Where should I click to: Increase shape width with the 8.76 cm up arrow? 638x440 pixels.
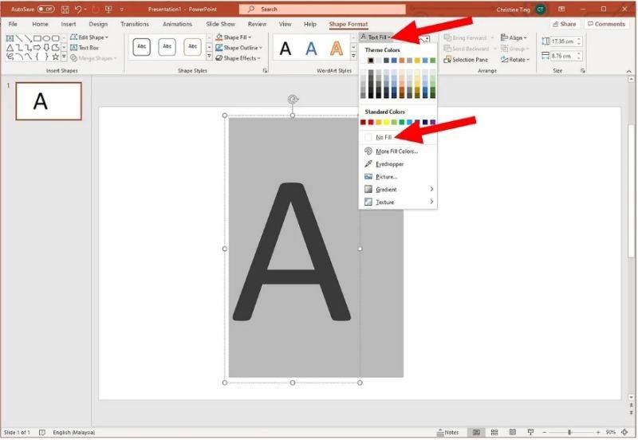579,53
